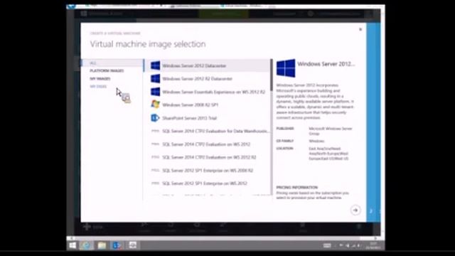Viewport: 455px width, 256px height.
Task: Select the MY IMAGES category
Action: (x=100, y=79)
